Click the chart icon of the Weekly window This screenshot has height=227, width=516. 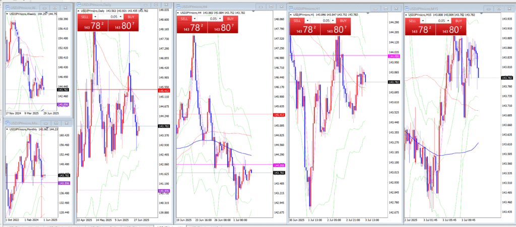click(x=7, y=7)
